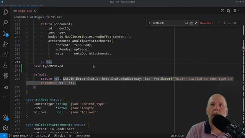Close the db.go editor tab
This screenshot has height=138, width=245.
35,11
